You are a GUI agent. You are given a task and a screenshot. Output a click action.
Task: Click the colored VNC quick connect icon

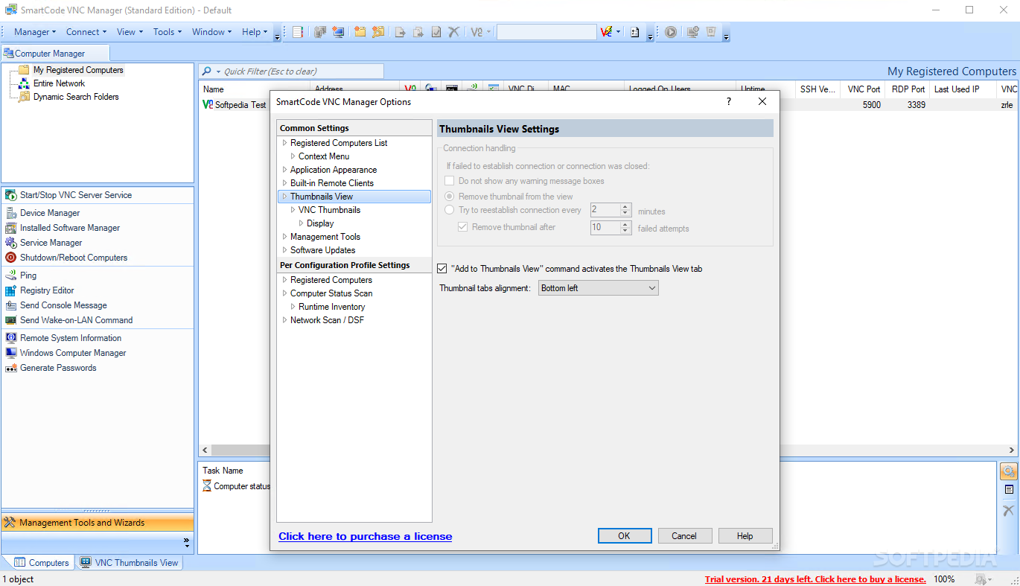(x=608, y=32)
